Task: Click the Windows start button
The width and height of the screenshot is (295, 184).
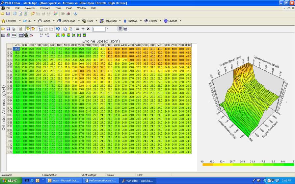Action: pyautogui.click(x=11, y=181)
